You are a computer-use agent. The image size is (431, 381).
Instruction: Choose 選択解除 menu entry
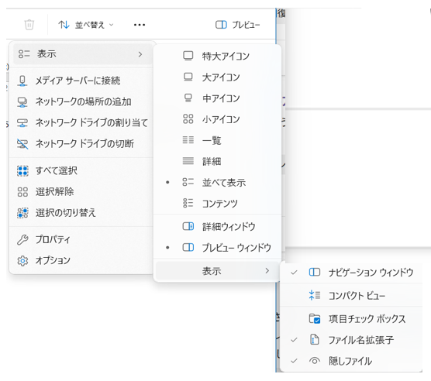(81, 191)
